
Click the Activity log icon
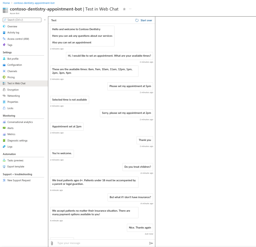click(4, 33)
